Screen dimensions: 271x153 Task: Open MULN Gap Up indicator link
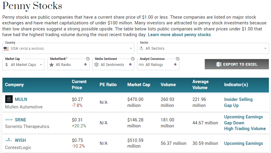pos(231,105)
